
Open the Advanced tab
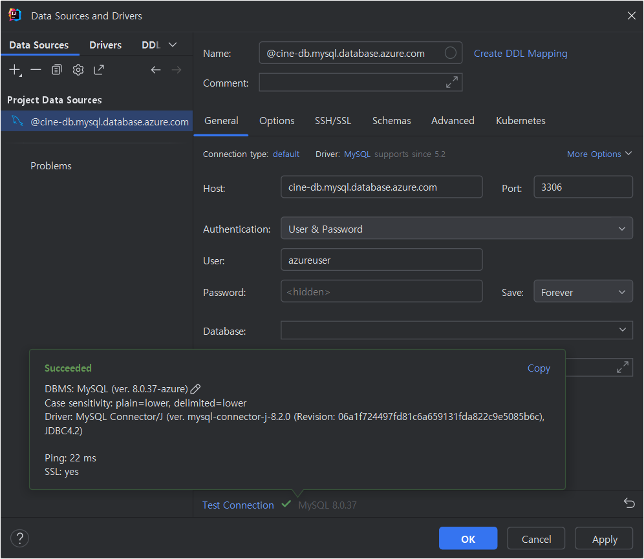[453, 121]
